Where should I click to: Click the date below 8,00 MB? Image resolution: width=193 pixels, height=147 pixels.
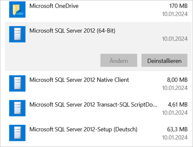click(x=175, y=88)
